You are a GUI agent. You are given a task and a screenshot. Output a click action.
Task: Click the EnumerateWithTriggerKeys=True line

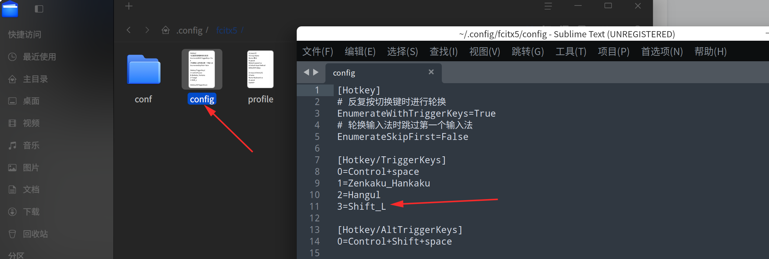[x=416, y=113]
